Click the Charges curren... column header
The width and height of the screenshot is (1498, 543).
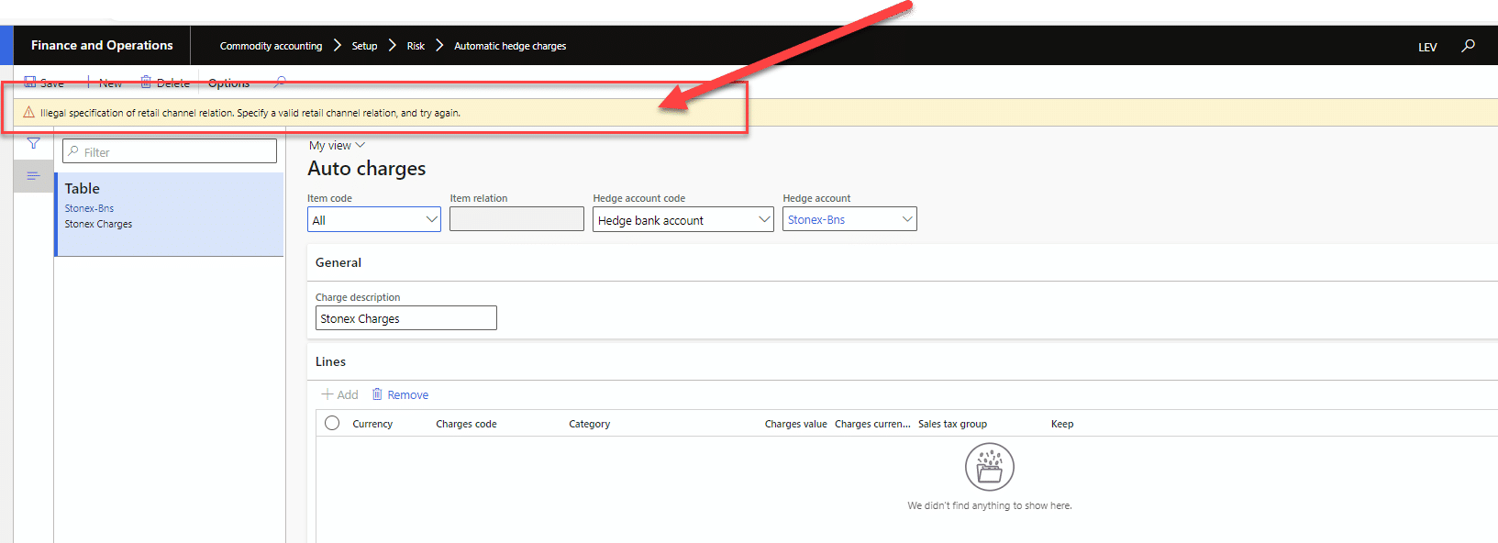point(872,424)
